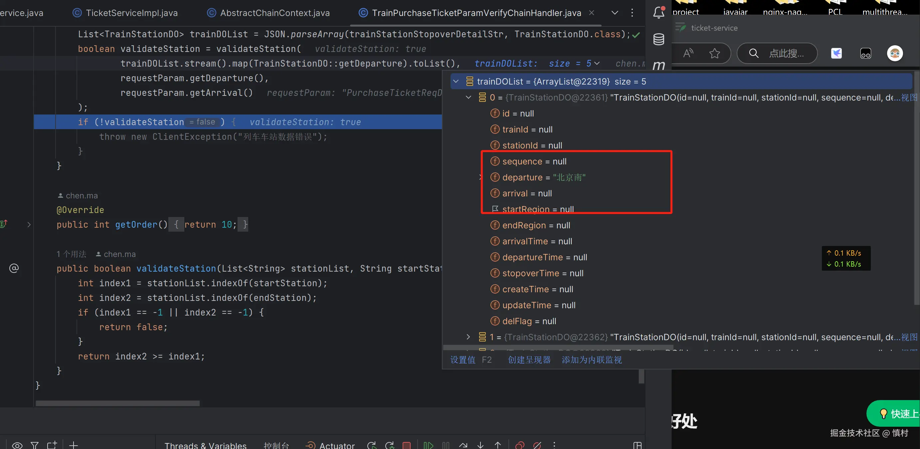
Task: Open the editor tabs dropdown chevron
Action: coord(615,13)
